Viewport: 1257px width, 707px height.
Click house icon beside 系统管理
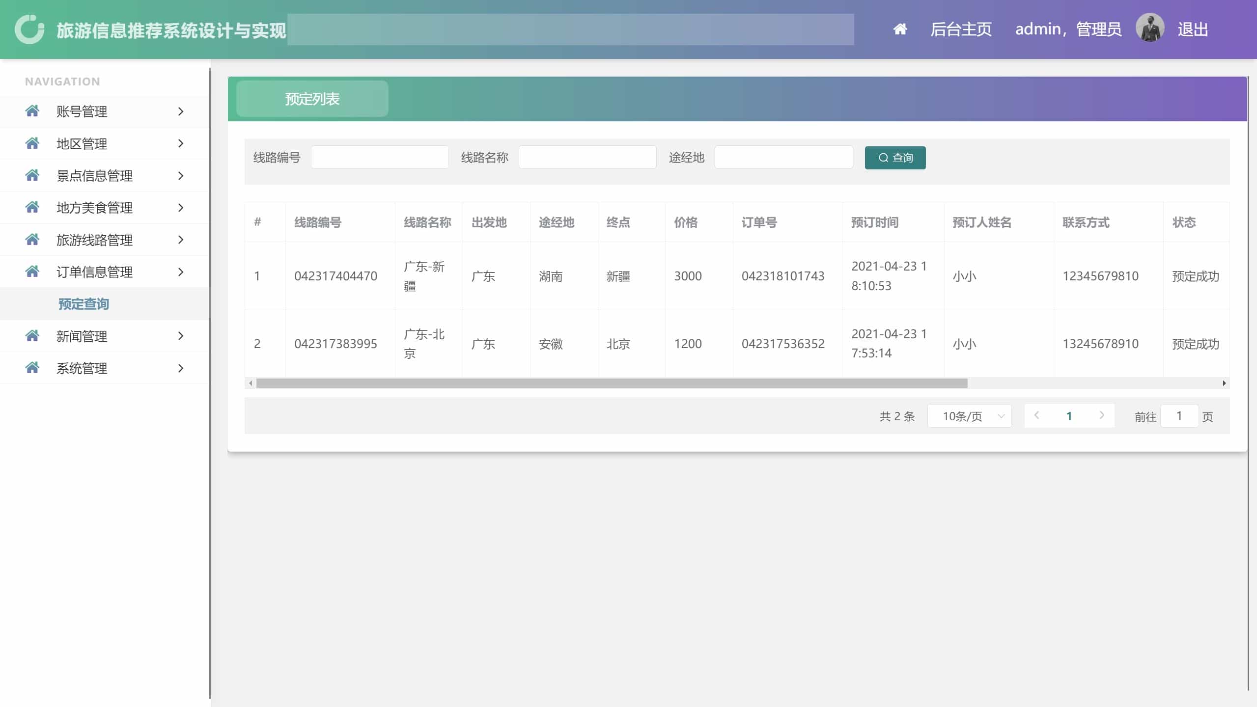click(x=32, y=368)
